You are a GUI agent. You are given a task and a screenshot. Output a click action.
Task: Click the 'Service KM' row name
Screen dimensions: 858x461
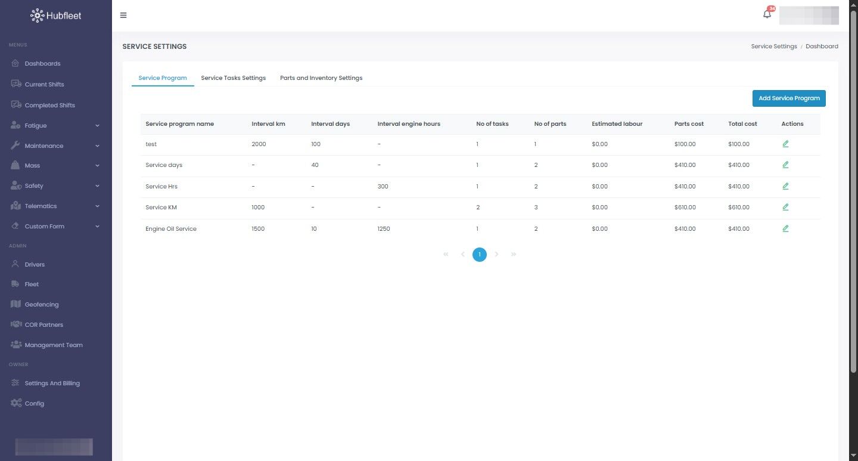[x=161, y=208]
